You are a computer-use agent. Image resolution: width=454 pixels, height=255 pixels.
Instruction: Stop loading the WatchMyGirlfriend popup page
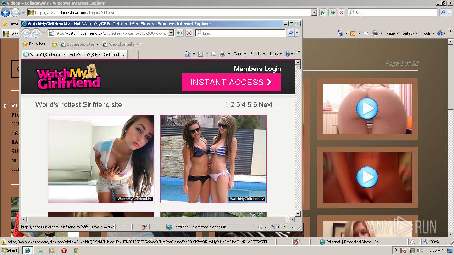pos(189,33)
